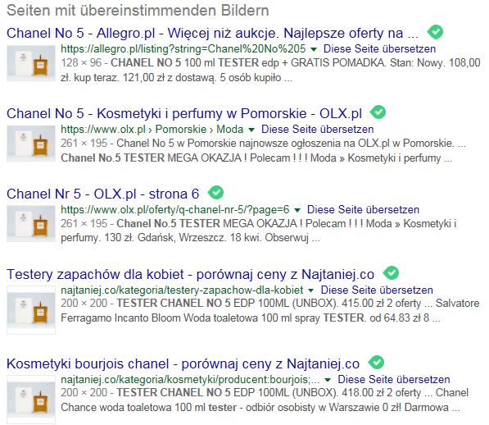Open Testery zapachów dla kobiet result
489x425 pixels.
[190, 274]
